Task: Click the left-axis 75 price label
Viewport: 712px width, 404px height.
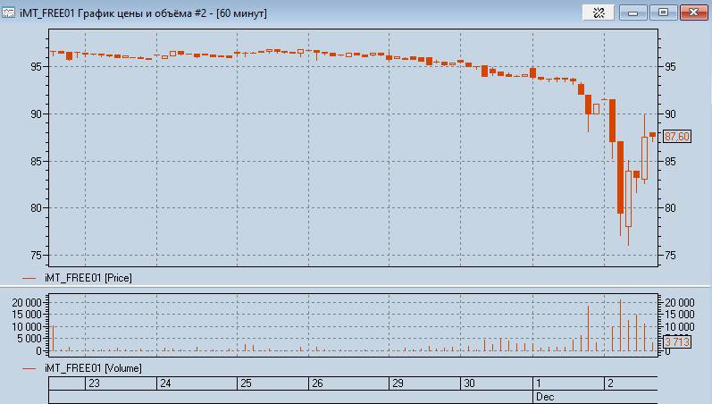Action: coord(37,256)
